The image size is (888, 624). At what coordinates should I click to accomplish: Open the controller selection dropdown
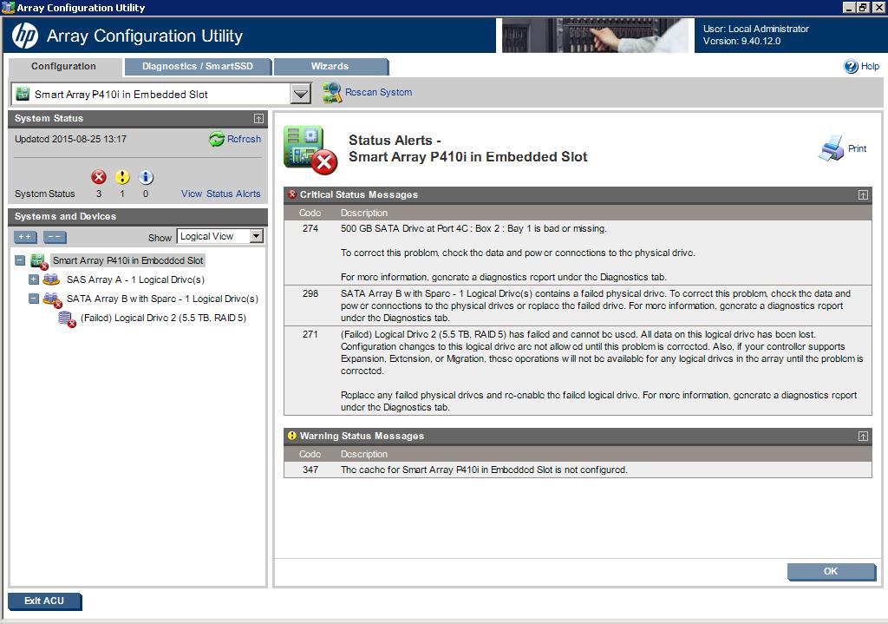[300, 94]
